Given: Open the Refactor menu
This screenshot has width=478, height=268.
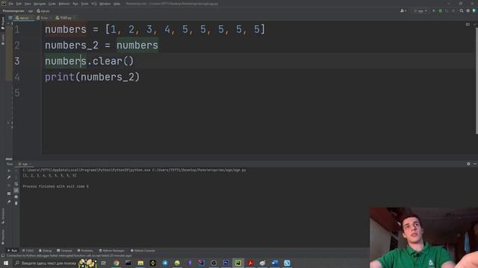Looking at the screenshot, I should tap(64, 4).
